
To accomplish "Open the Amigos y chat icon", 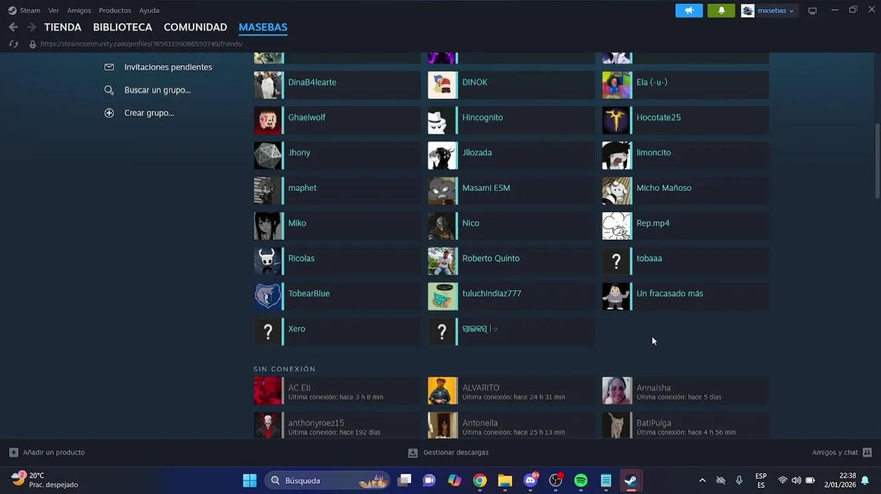I will [x=867, y=452].
